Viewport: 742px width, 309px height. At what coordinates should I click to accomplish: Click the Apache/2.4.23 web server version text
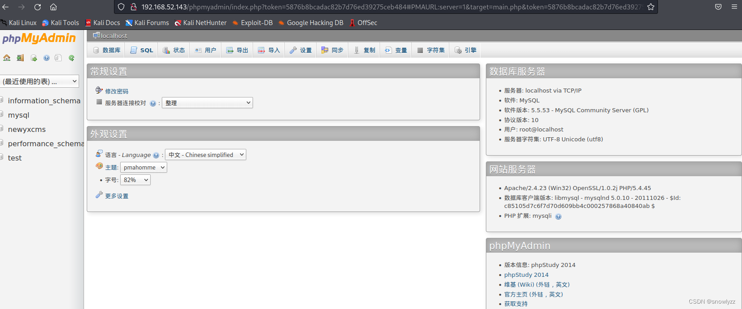[x=578, y=188]
